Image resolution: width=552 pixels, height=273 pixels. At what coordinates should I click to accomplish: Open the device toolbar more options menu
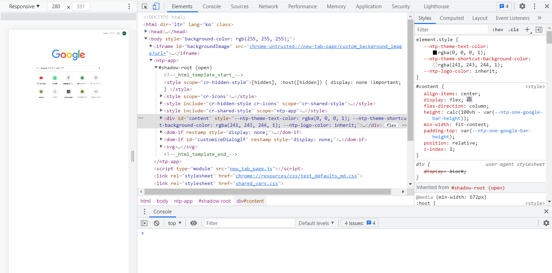[x=129, y=6]
